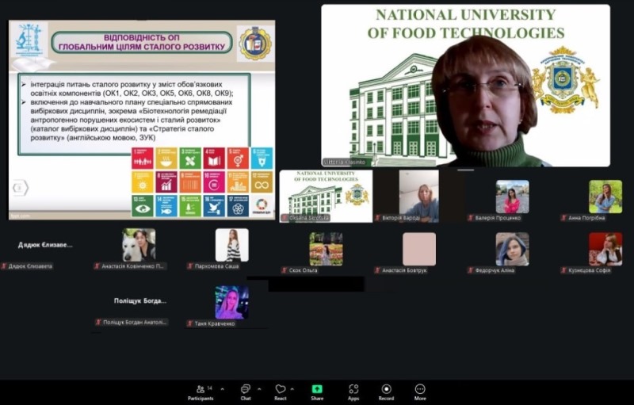
Task: Click SDG 14 fish icon on slide
Action: click(166, 206)
